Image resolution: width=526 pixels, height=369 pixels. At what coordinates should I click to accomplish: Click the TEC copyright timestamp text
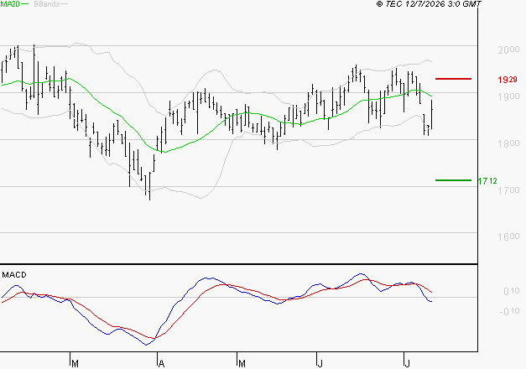click(x=429, y=4)
